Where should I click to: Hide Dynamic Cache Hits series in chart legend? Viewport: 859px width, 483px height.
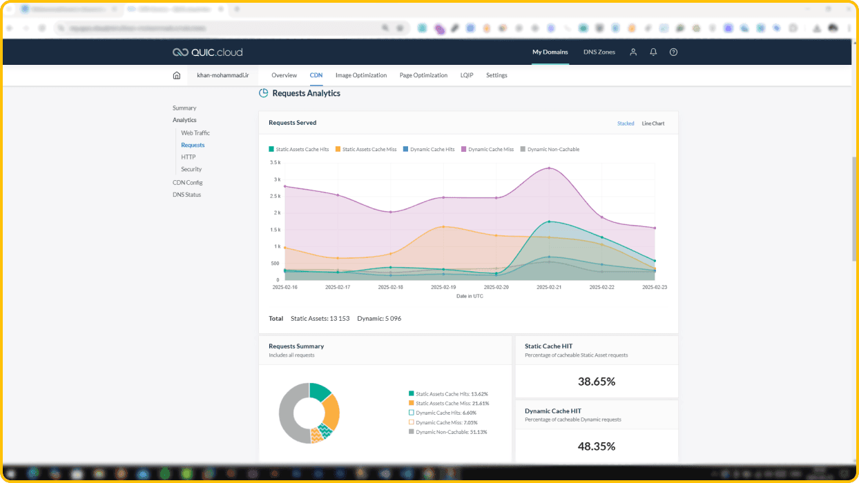tap(429, 149)
